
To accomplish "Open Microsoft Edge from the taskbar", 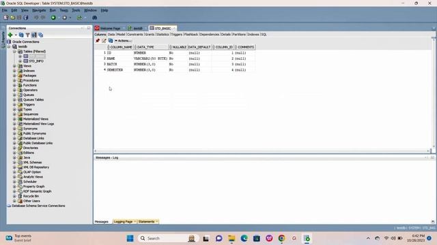I will point(244,238).
